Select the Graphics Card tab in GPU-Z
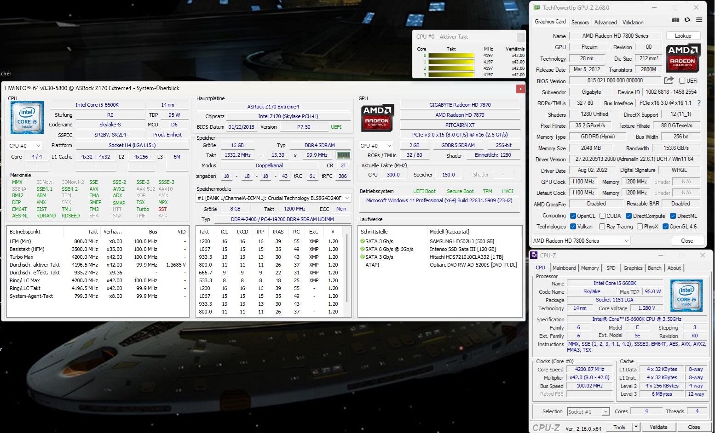Image resolution: width=715 pixels, height=433 pixels. tap(550, 22)
